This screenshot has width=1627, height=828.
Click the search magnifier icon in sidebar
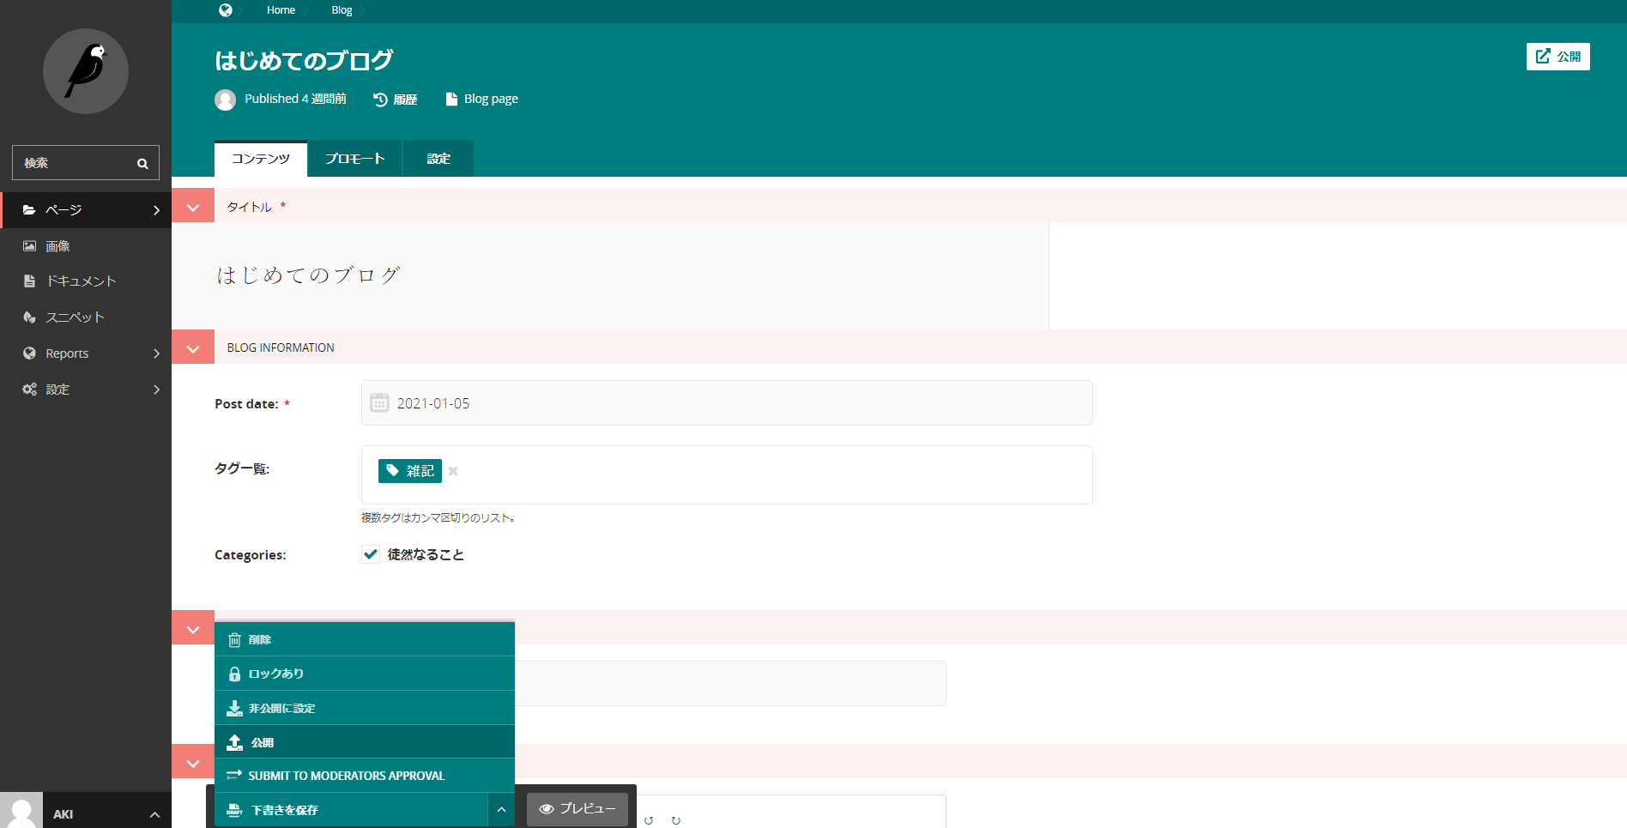pyautogui.click(x=142, y=163)
